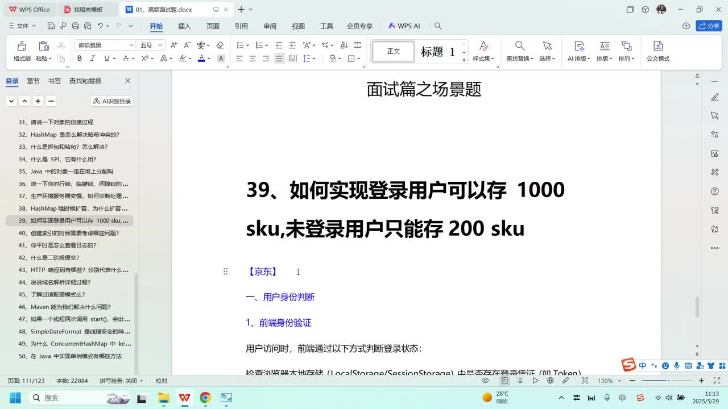The width and height of the screenshot is (728, 409).
Task: Click the Print icon in quick toolbar
Action: (76, 26)
